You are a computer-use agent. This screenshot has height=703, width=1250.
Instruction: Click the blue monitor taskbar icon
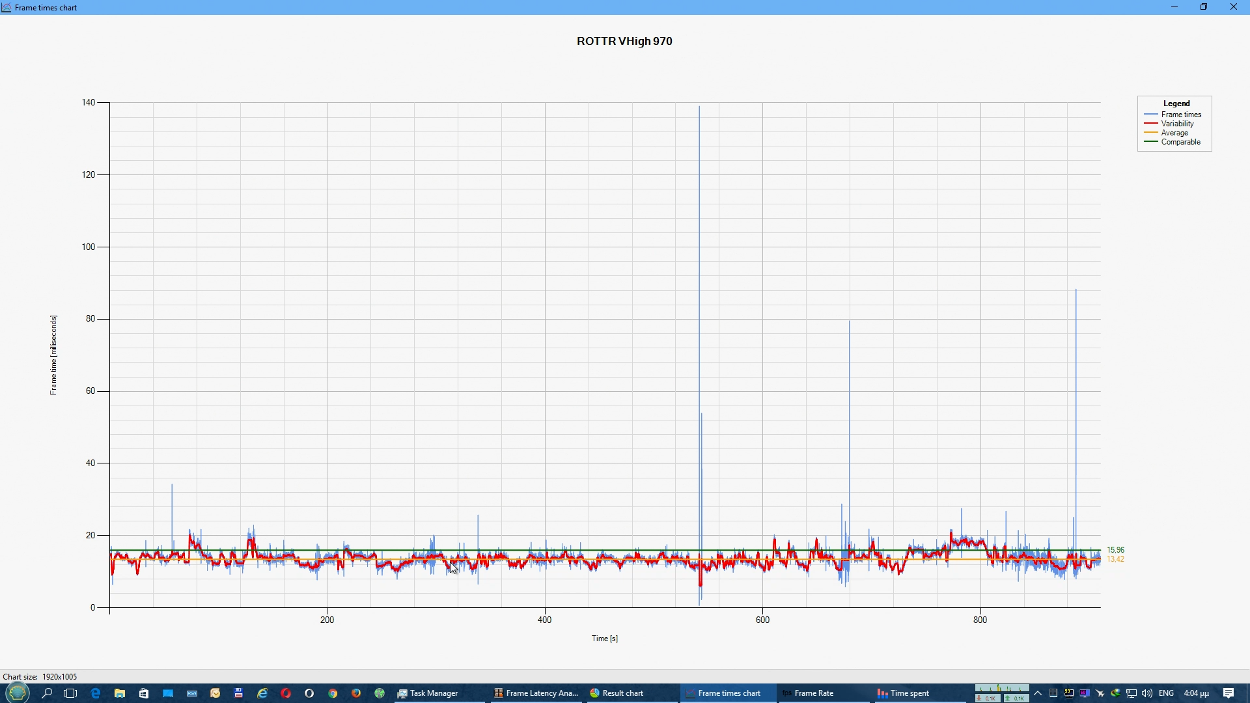168,693
